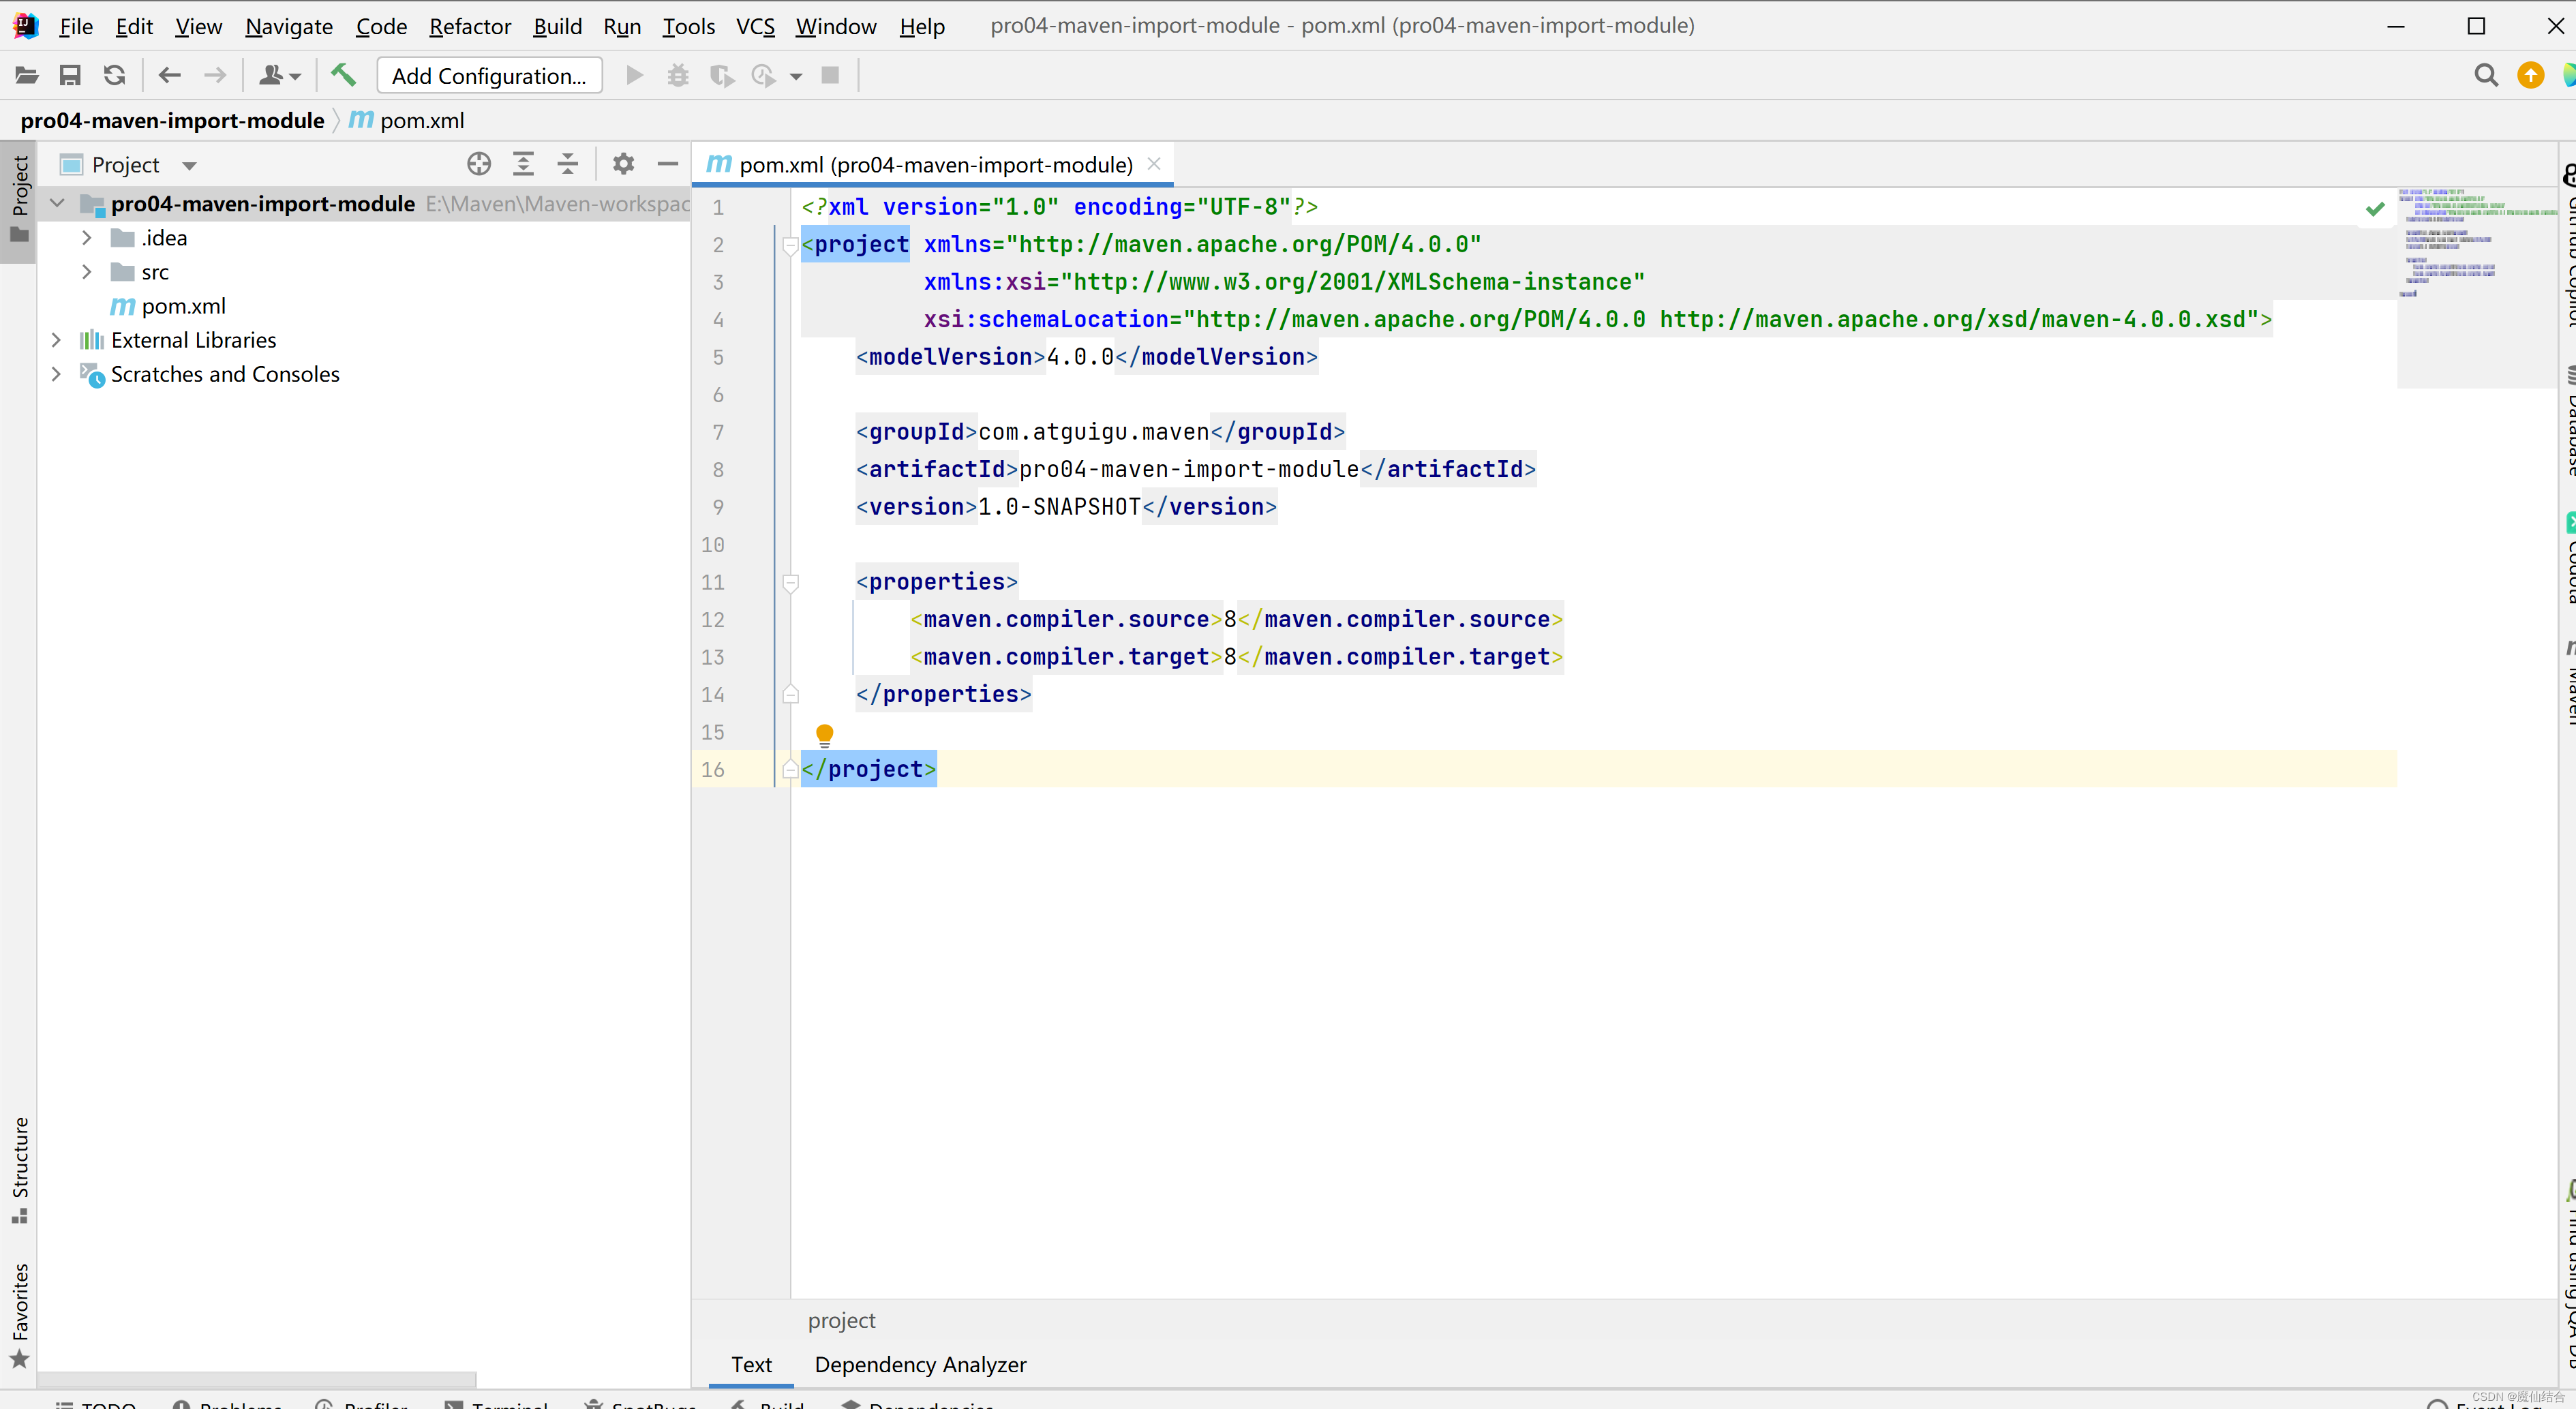This screenshot has width=2576, height=1409.
Task: Click the orange update arrow icon
Action: (x=2531, y=76)
